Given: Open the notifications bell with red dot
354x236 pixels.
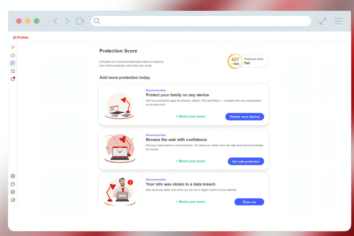Looking at the screenshot, I should (x=13, y=79).
